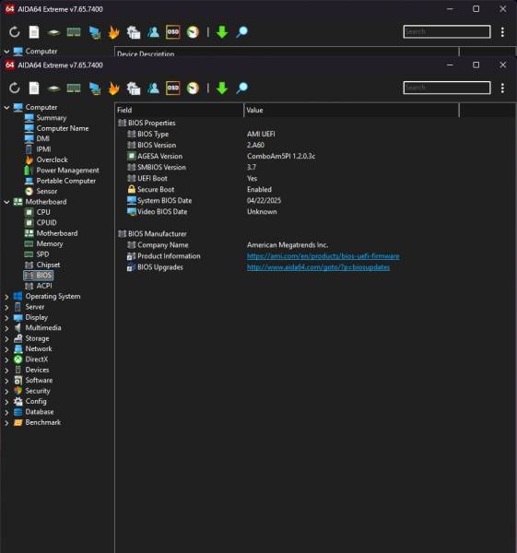Viewport: 517px width, 553px height.
Task: Select Summary in the Computer tree
Action: [x=51, y=118]
